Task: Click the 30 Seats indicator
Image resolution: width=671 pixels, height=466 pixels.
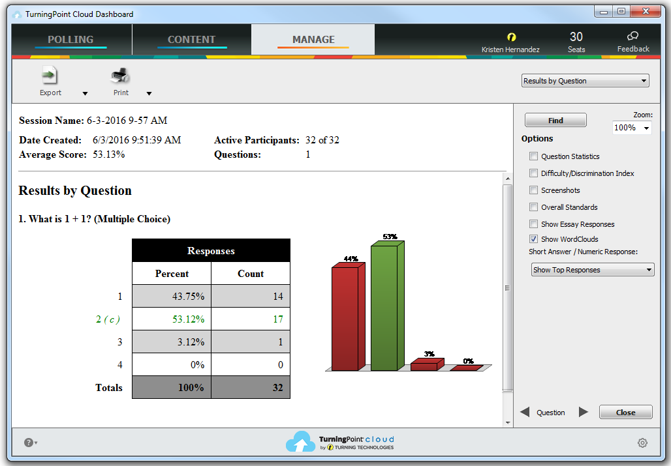Action: pos(576,42)
